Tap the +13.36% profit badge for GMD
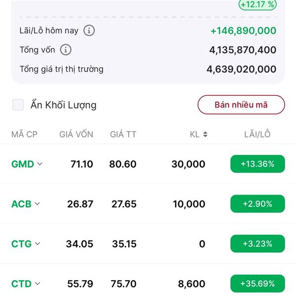Image resolution: width=296 pixels, height=296 pixels. click(x=258, y=164)
